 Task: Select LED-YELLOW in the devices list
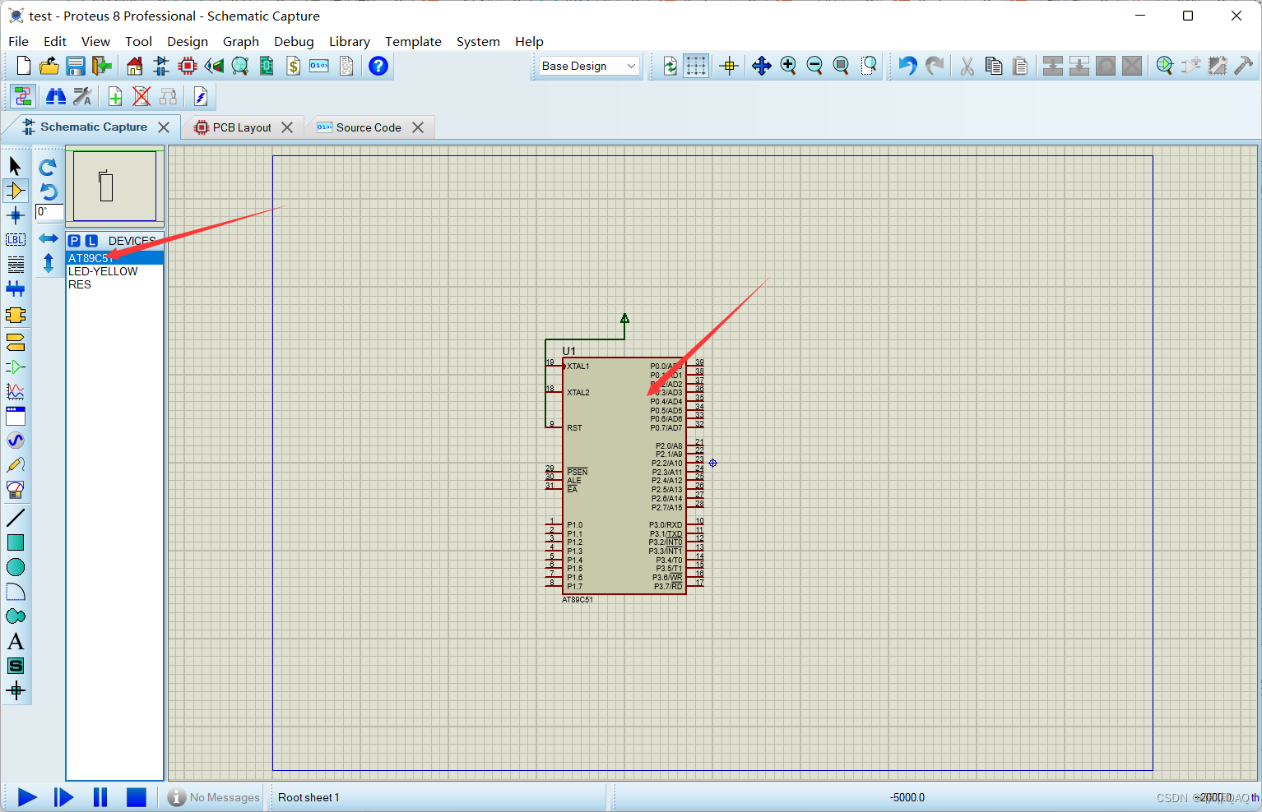tap(114, 271)
